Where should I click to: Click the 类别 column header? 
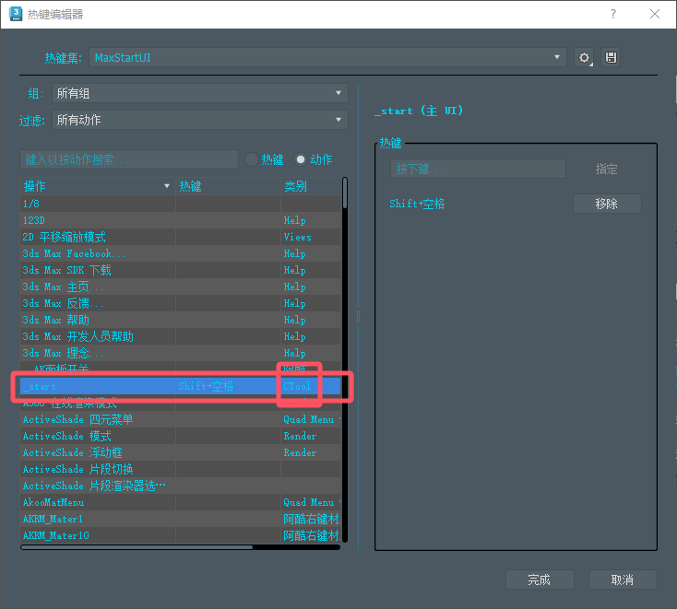click(x=309, y=186)
